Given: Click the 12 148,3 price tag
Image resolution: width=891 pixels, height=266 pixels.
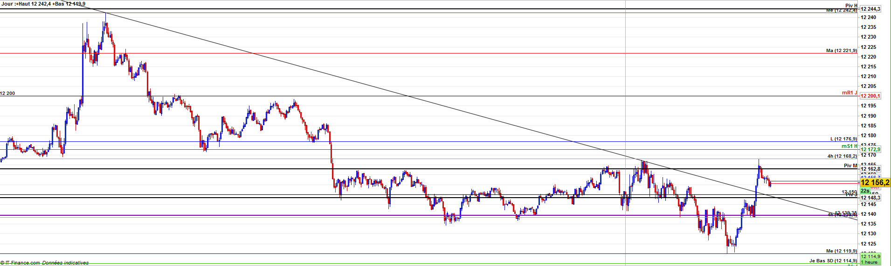Looking at the screenshot, I should 870,198.
